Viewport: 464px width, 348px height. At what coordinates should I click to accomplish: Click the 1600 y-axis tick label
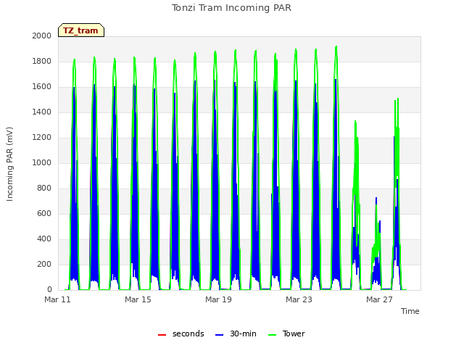42,87
